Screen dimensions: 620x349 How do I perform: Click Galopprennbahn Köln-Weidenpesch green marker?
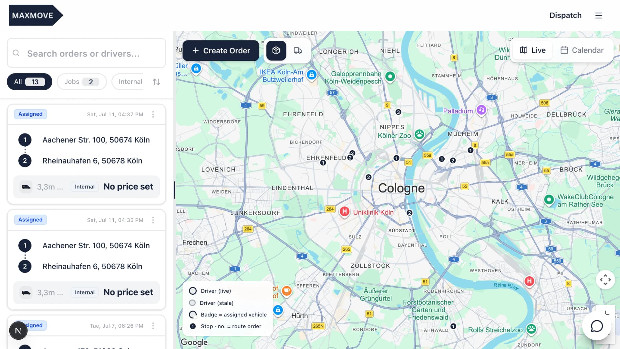[390, 77]
